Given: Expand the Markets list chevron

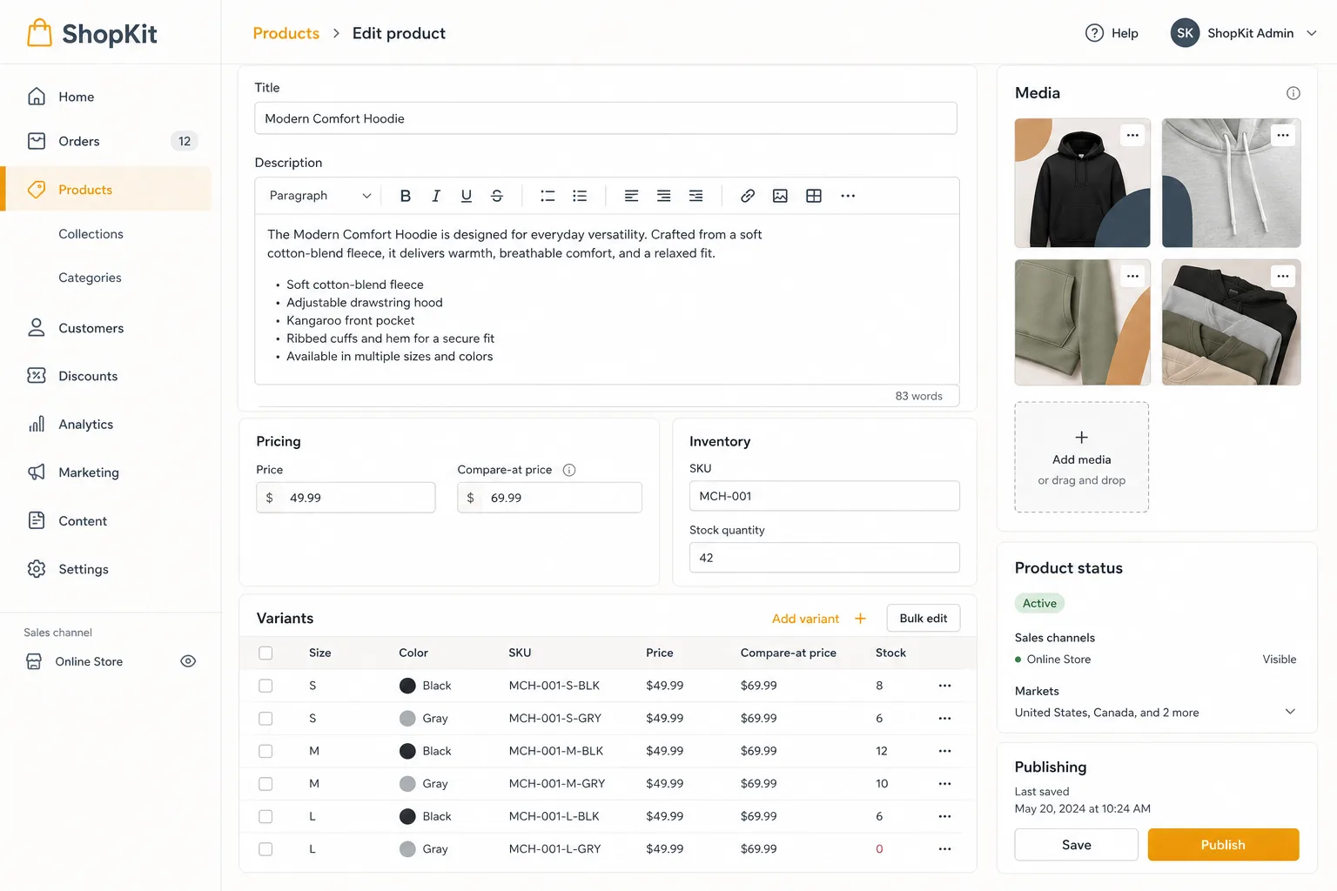Looking at the screenshot, I should (x=1290, y=712).
